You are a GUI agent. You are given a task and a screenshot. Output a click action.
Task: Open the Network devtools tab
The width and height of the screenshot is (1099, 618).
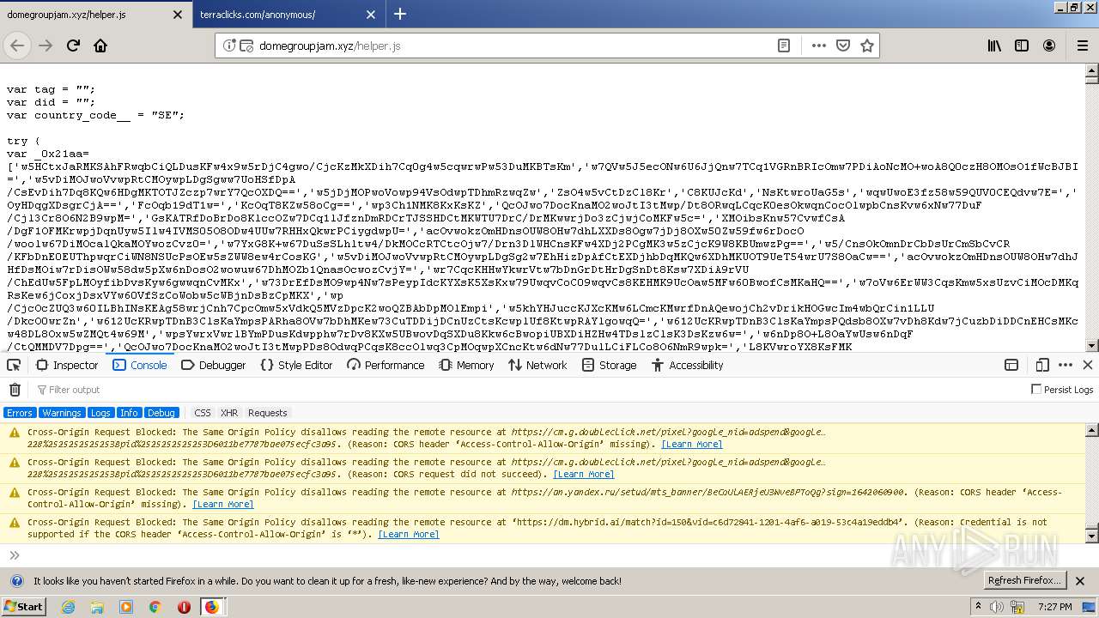tap(537, 365)
